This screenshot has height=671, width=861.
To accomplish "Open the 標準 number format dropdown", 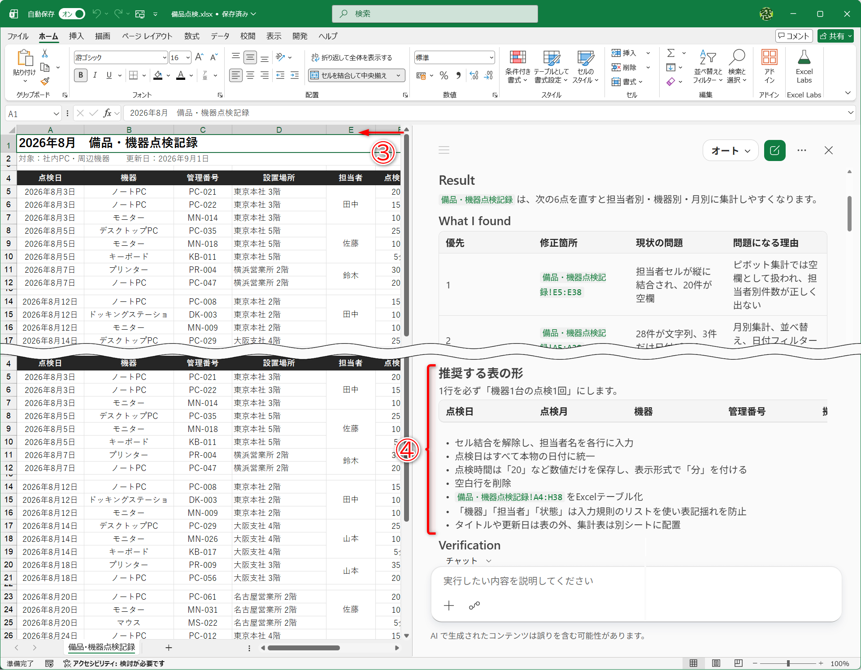I will 491,57.
